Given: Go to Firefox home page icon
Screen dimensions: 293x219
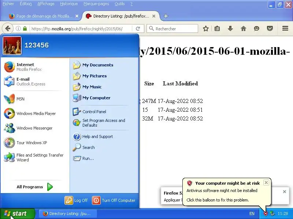Looking at the screenshot, I should click(244, 29).
